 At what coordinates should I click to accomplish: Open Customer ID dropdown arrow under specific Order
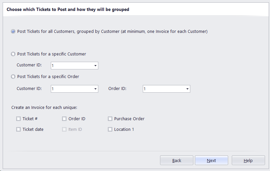[x=96, y=89]
